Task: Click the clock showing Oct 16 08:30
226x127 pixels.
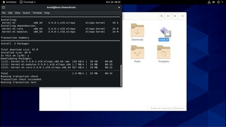Action: 113,2
